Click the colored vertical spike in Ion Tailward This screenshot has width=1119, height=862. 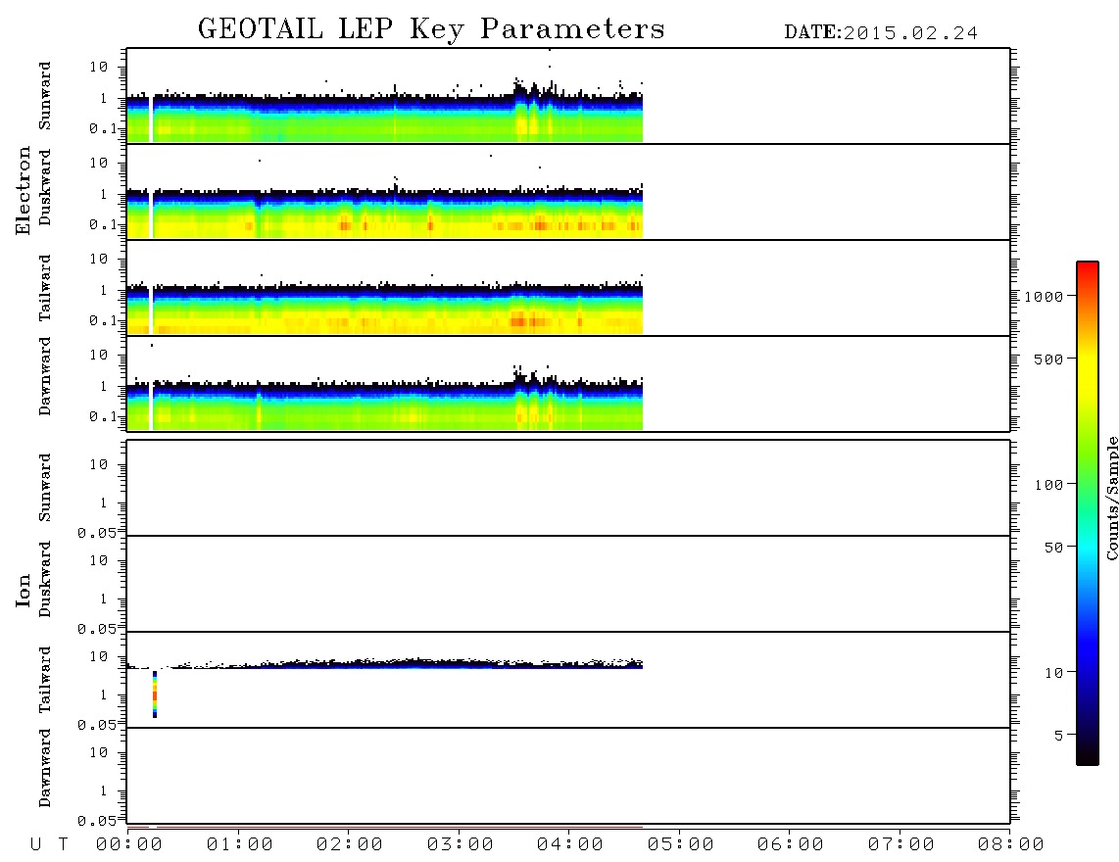(155, 694)
